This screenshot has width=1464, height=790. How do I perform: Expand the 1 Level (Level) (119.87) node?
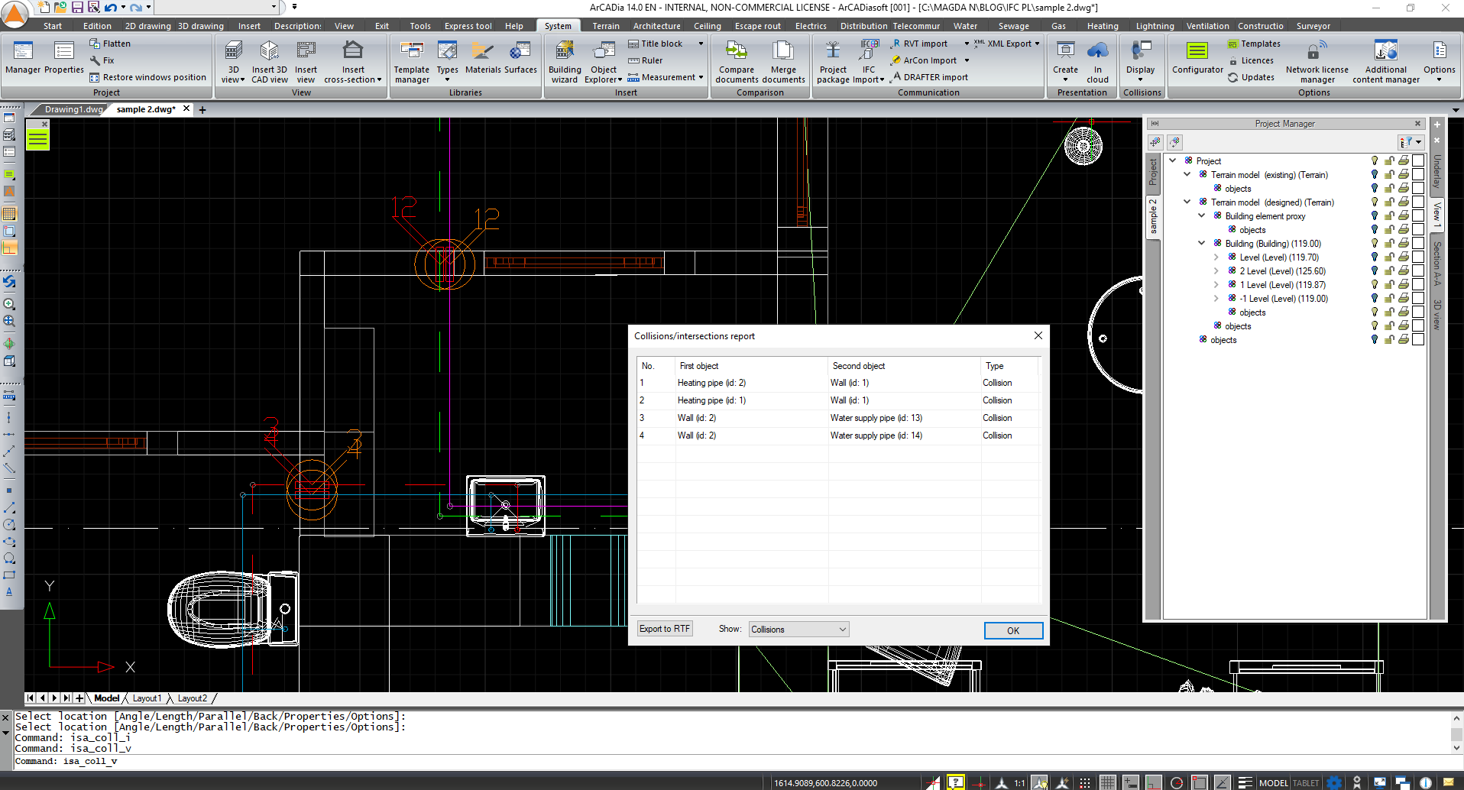click(x=1216, y=284)
